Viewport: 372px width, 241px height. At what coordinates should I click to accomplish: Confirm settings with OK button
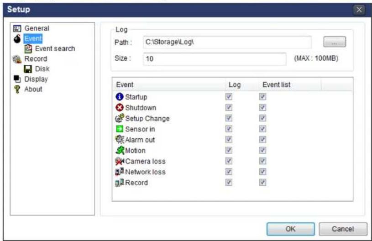(x=291, y=229)
